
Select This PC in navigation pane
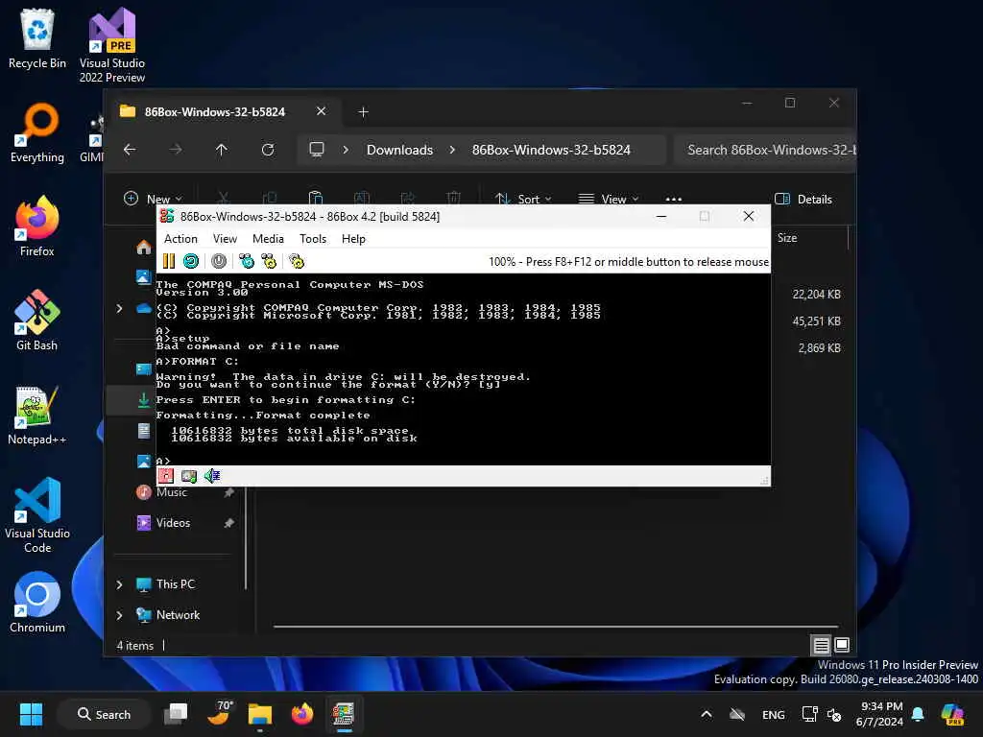click(x=176, y=584)
